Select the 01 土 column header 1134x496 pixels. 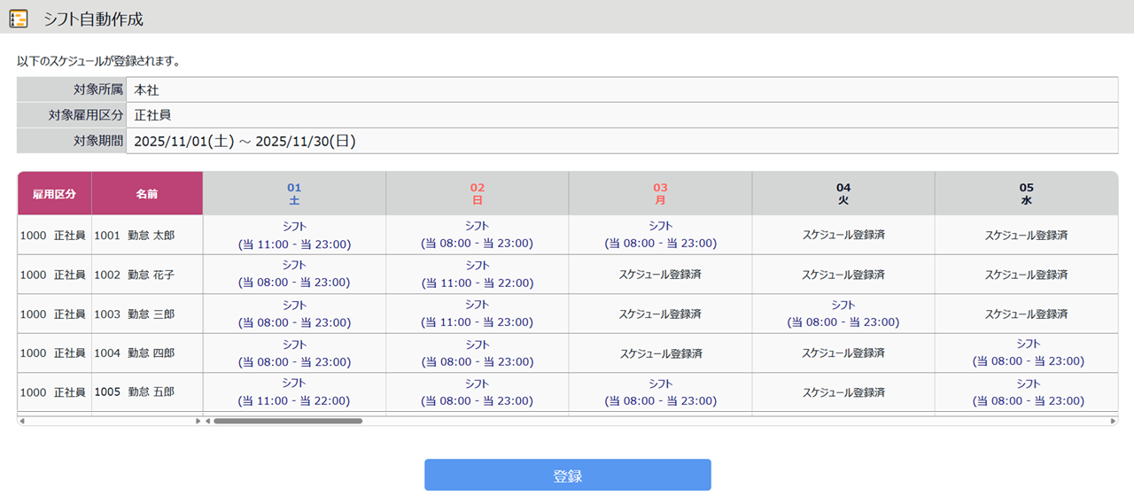point(294,194)
